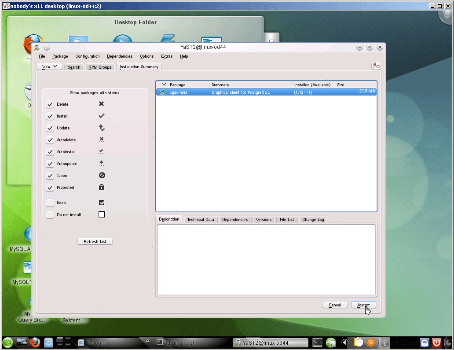Click the YaST window menu icon in title bar
Viewport: 454px width, 350px height.
pos(37,48)
